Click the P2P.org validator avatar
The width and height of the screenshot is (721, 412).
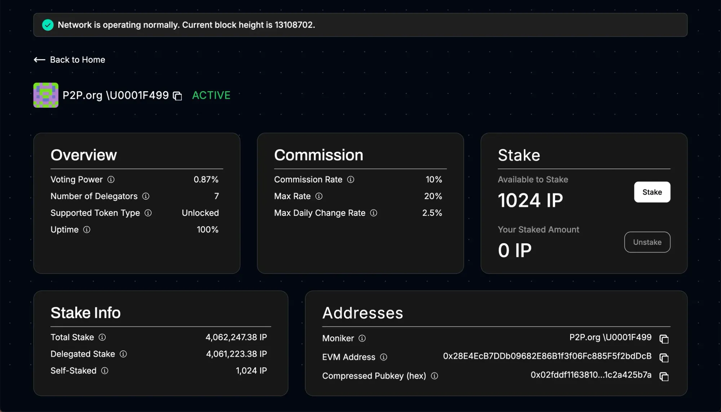(46, 95)
